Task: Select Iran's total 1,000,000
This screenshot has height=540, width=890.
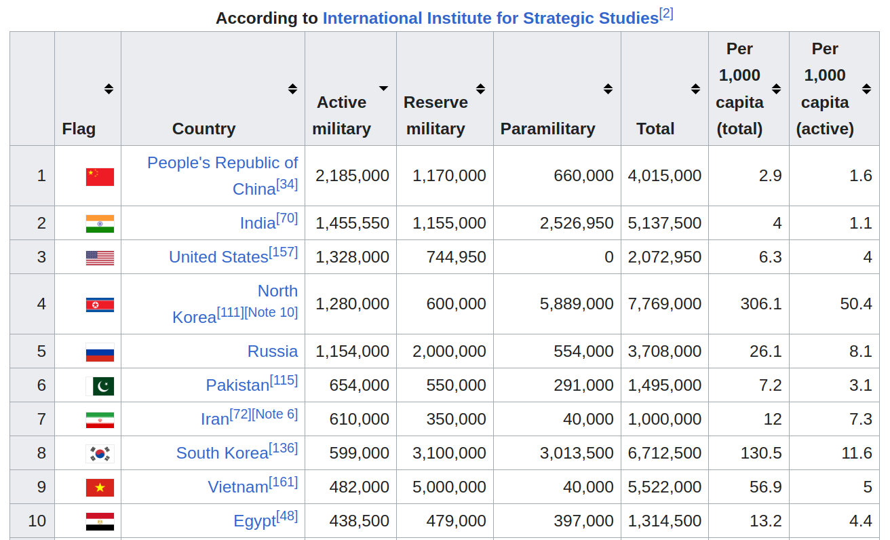Action: (x=665, y=419)
